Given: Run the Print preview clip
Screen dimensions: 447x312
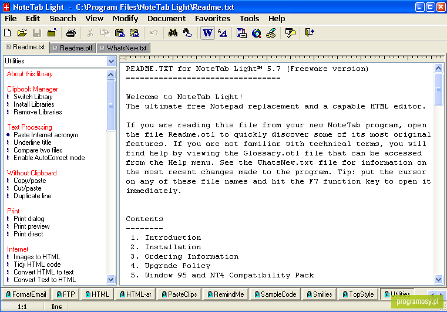Looking at the screenshot, I should (32, 226).
